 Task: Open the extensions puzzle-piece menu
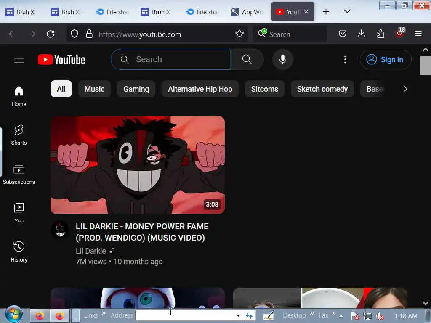click(x=380, y=34)
